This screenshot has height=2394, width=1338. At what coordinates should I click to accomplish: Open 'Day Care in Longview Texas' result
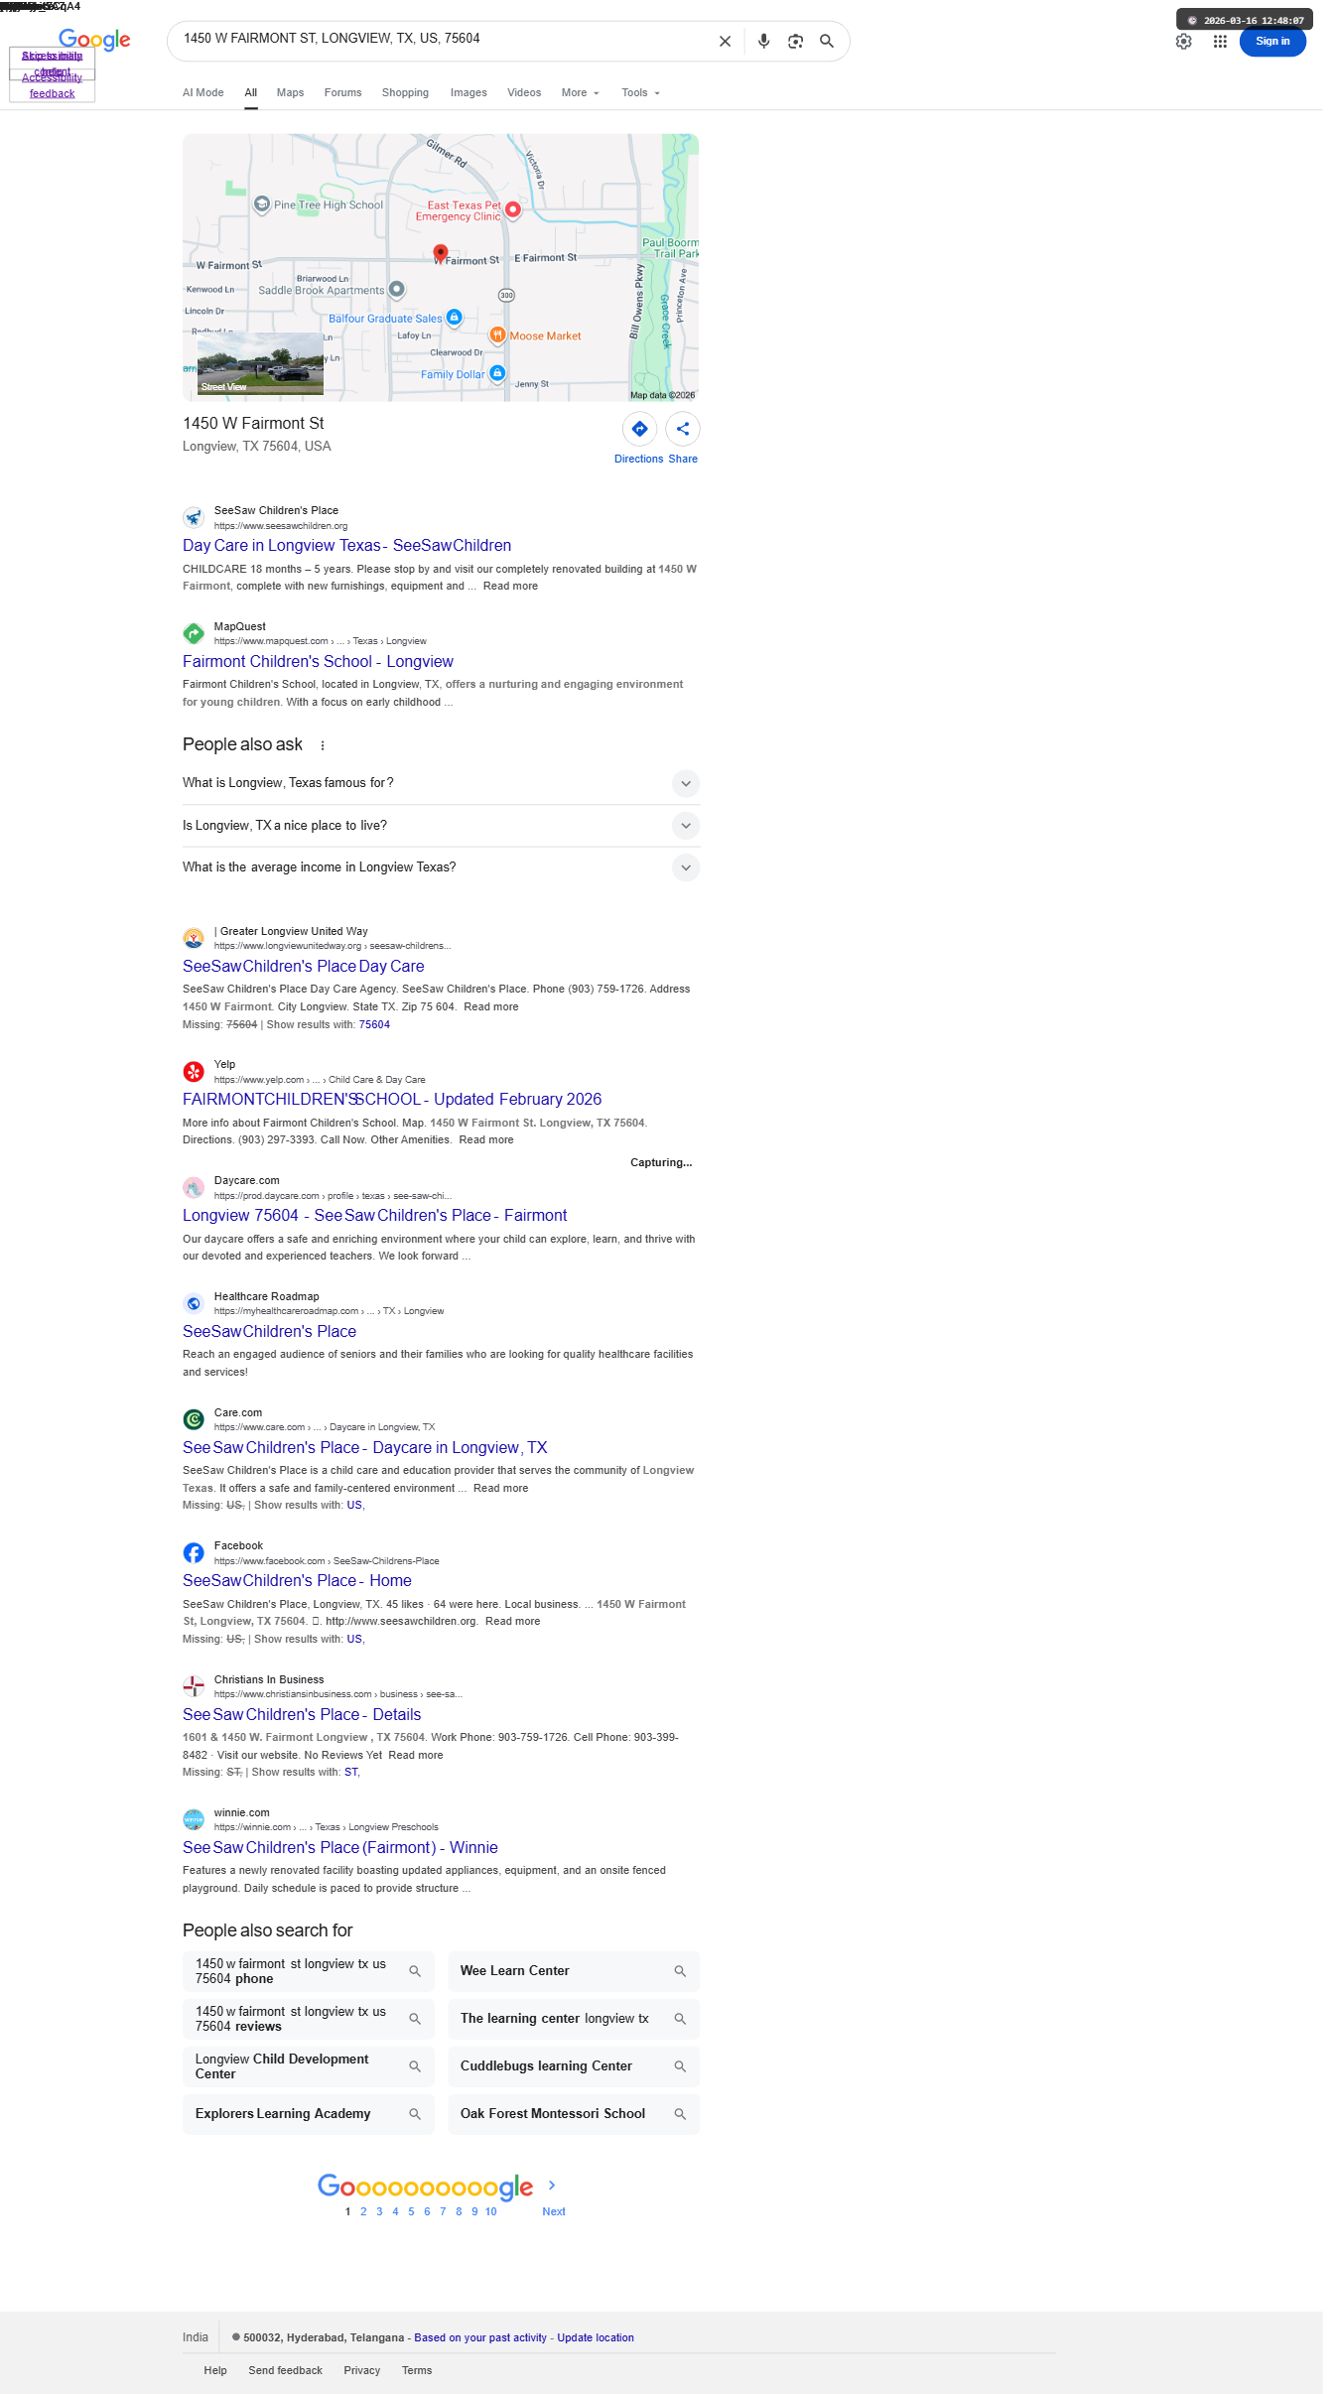click(346, 546)
